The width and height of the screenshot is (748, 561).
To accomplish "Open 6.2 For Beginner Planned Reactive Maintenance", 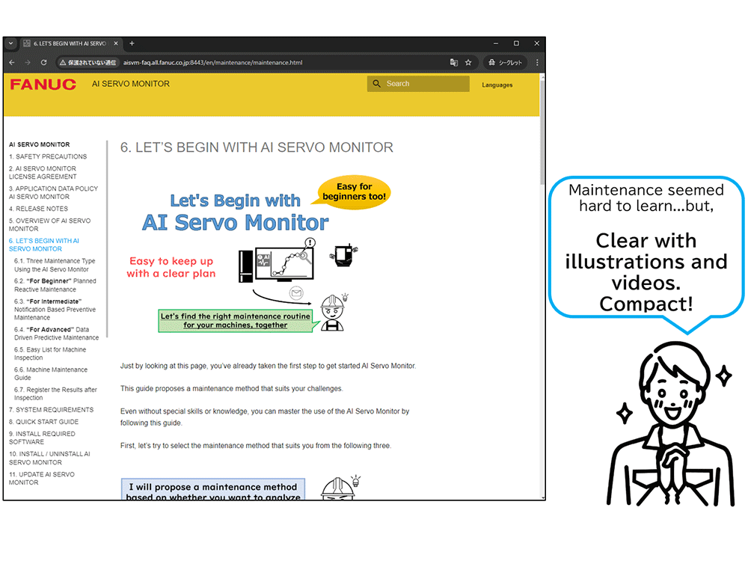I will pos(55,285).
